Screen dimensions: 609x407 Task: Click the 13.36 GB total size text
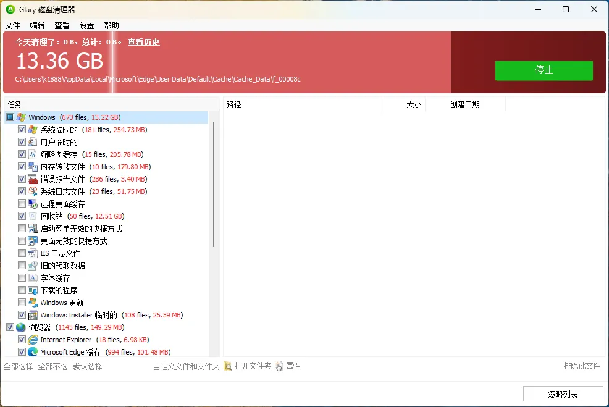click(59, 61)
